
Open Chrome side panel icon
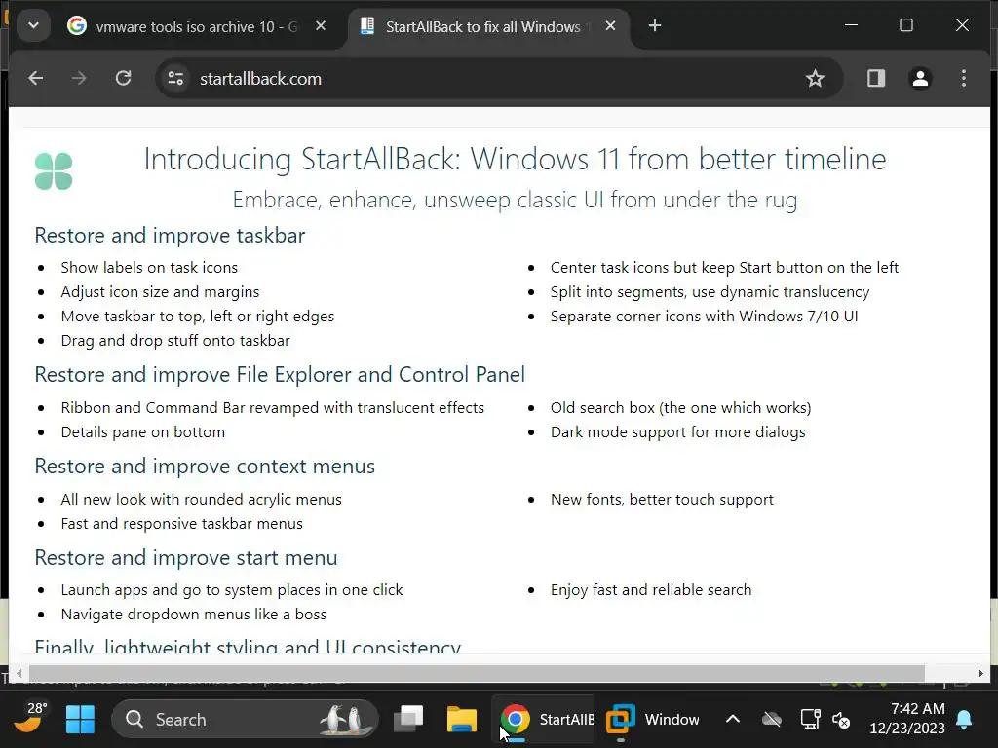[876, 78]
